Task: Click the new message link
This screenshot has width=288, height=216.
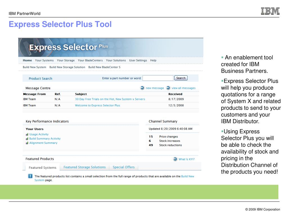Action: [155, 88]
